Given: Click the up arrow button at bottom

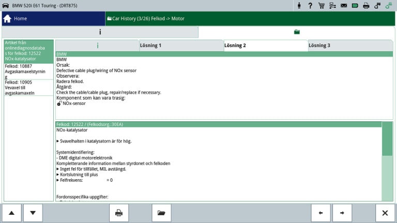Looking at the screenshot, I should click(x=11, y=213).
